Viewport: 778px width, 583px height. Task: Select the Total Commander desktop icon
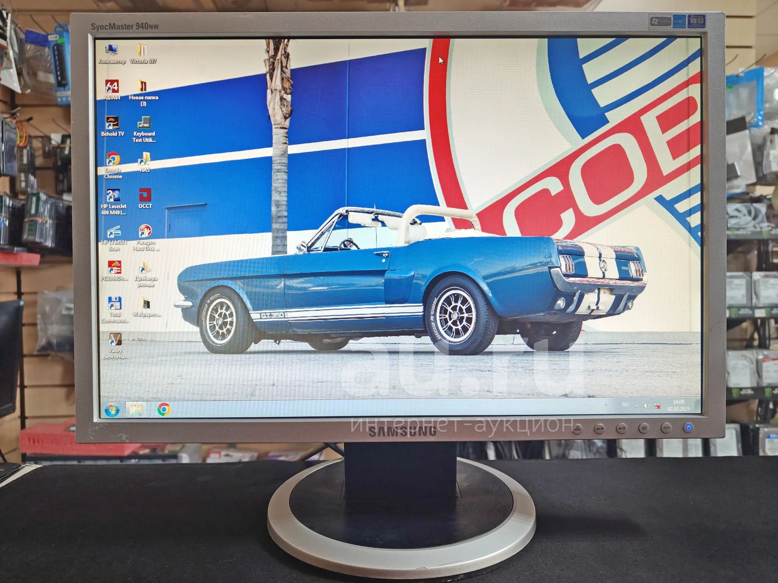(x=115, y=303)
